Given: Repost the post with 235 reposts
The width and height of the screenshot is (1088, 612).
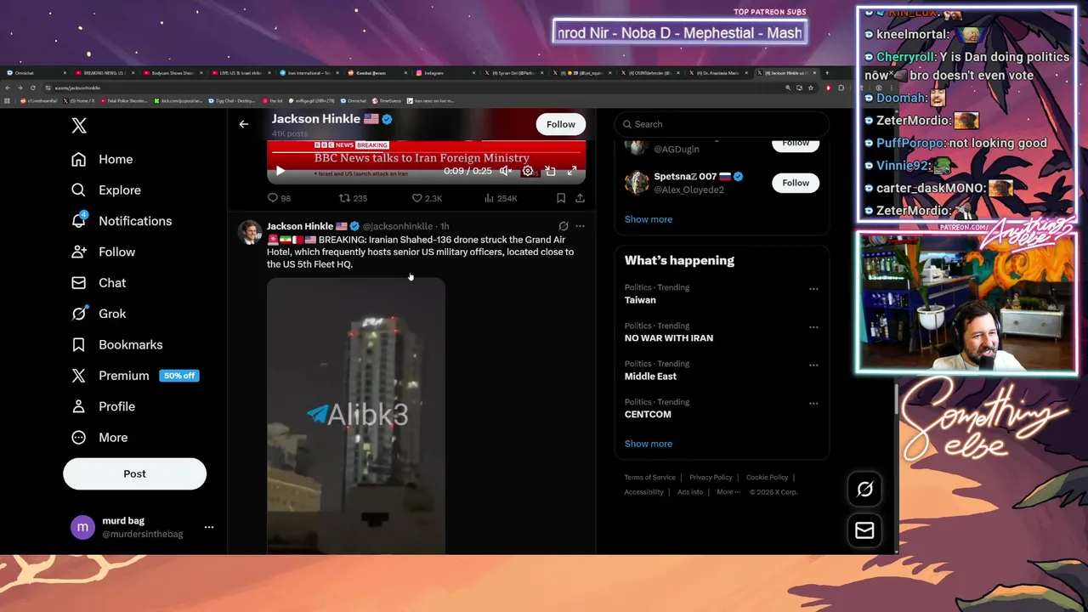Looking at the screenshot, I should [353, 198].
